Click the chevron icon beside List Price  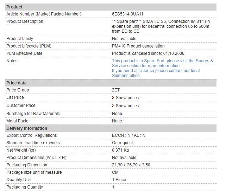(x=113, y=98)
